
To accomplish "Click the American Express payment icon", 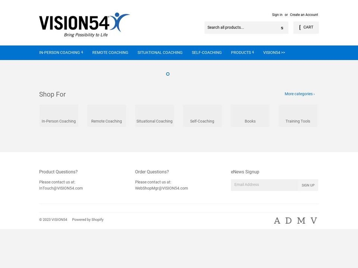I will click(277, 221).
